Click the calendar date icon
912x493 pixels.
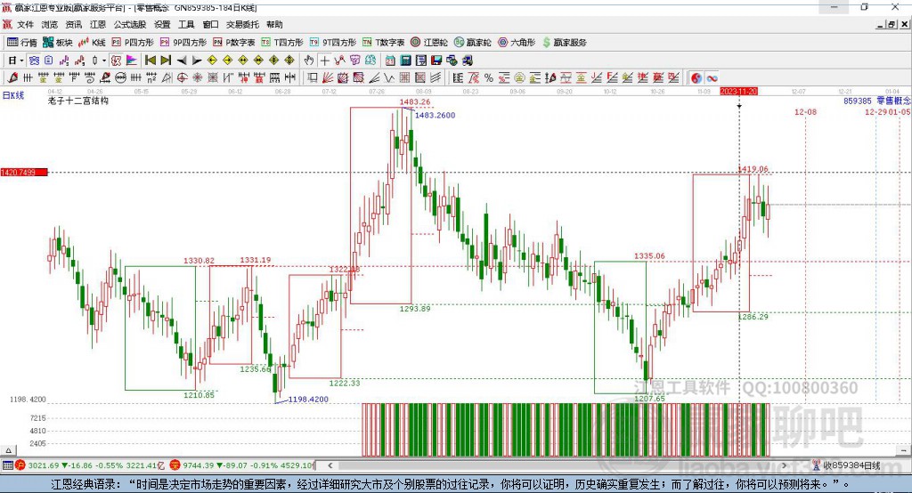[390, 61]
